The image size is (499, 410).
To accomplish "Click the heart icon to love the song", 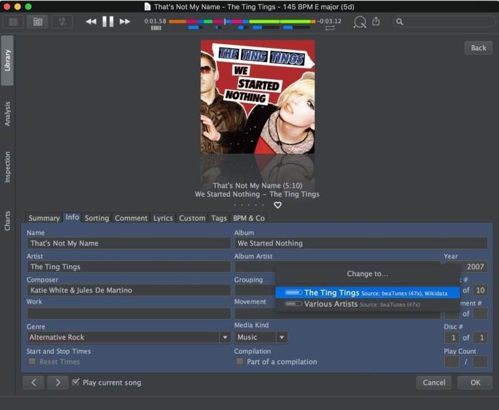I will coord(277,205).
